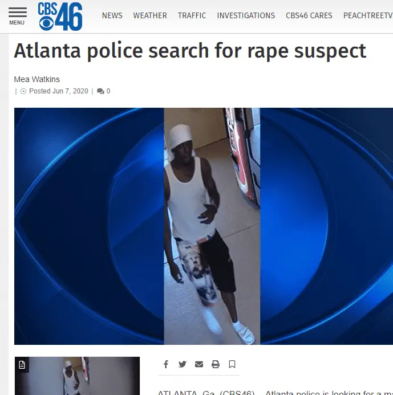The image size is (393, 395).
Task: Click the article headline text
Action: coord(190,51)
